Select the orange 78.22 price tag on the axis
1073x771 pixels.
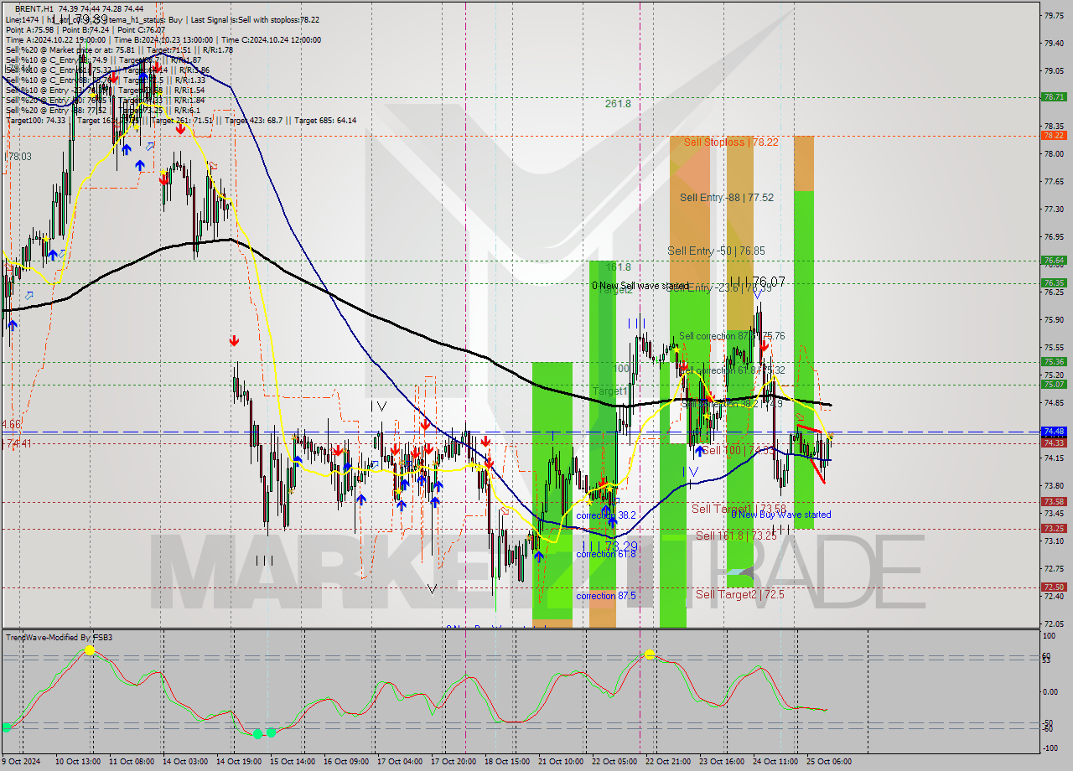click(1054, 135)
